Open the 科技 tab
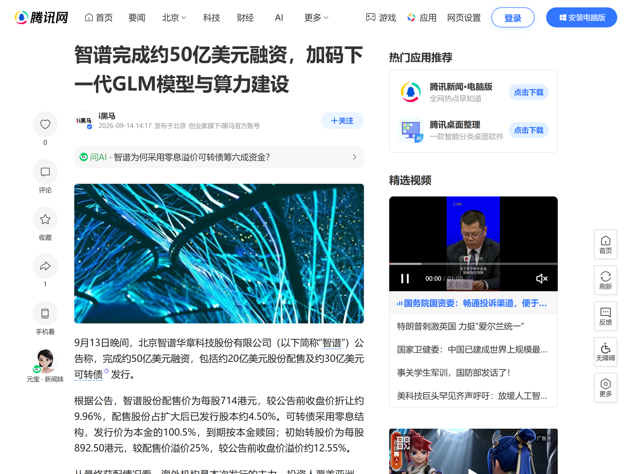 (x=211, y=17)
